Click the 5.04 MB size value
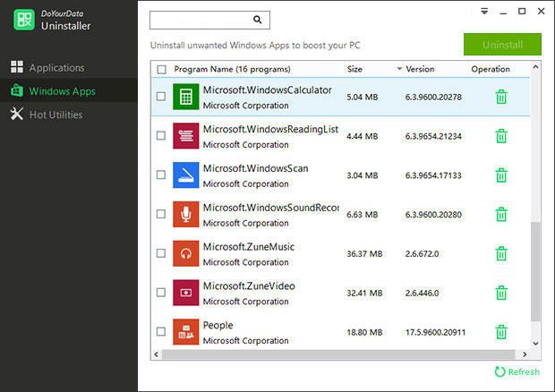 click(x=363, y=97)
